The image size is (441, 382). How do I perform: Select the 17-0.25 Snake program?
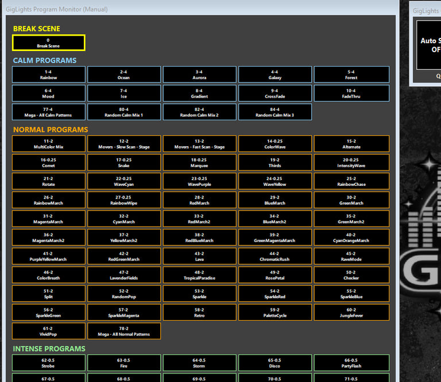click(x=124, y=163)
